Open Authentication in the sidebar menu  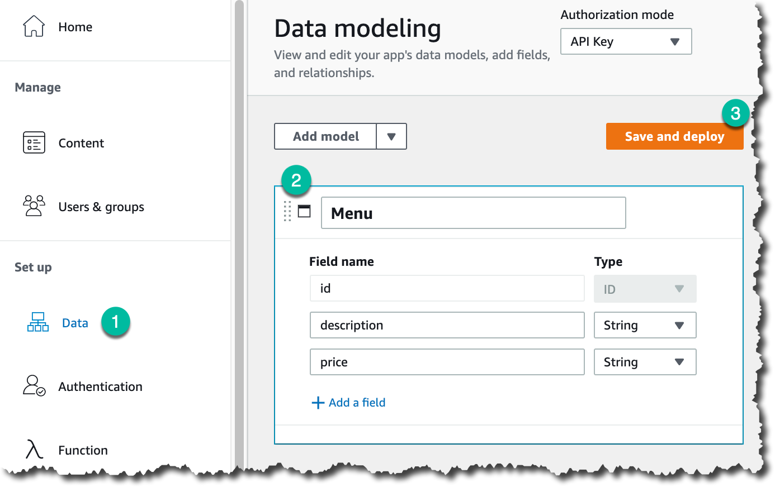click(100, 386)
